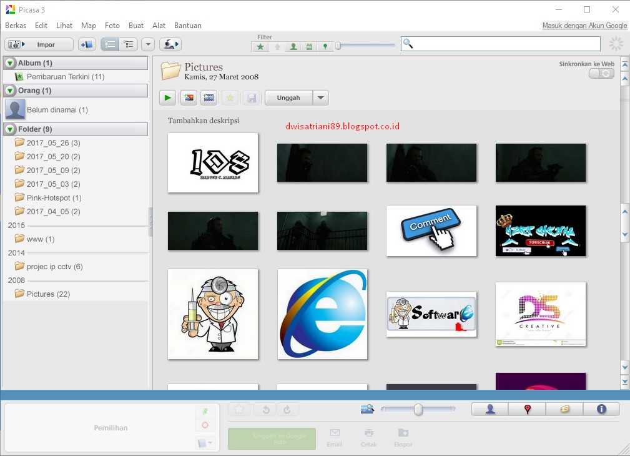The image size is (630, 456).
Task: Rotate photo counter-clockwise
Action: [x=265, y=410]
